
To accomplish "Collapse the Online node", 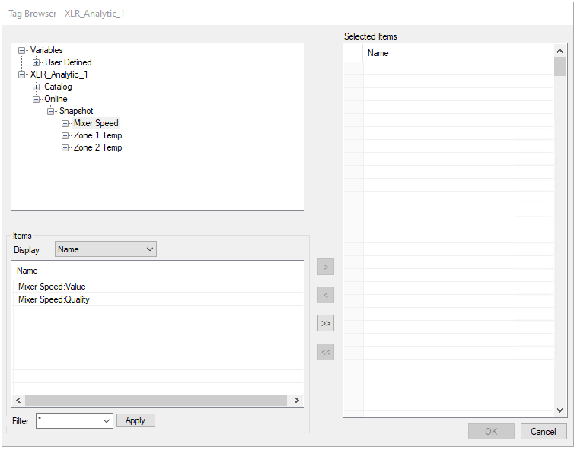I will coord(36,99).
